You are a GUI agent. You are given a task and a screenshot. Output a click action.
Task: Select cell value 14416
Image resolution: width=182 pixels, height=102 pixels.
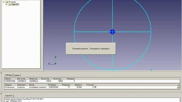pos(49,81)
